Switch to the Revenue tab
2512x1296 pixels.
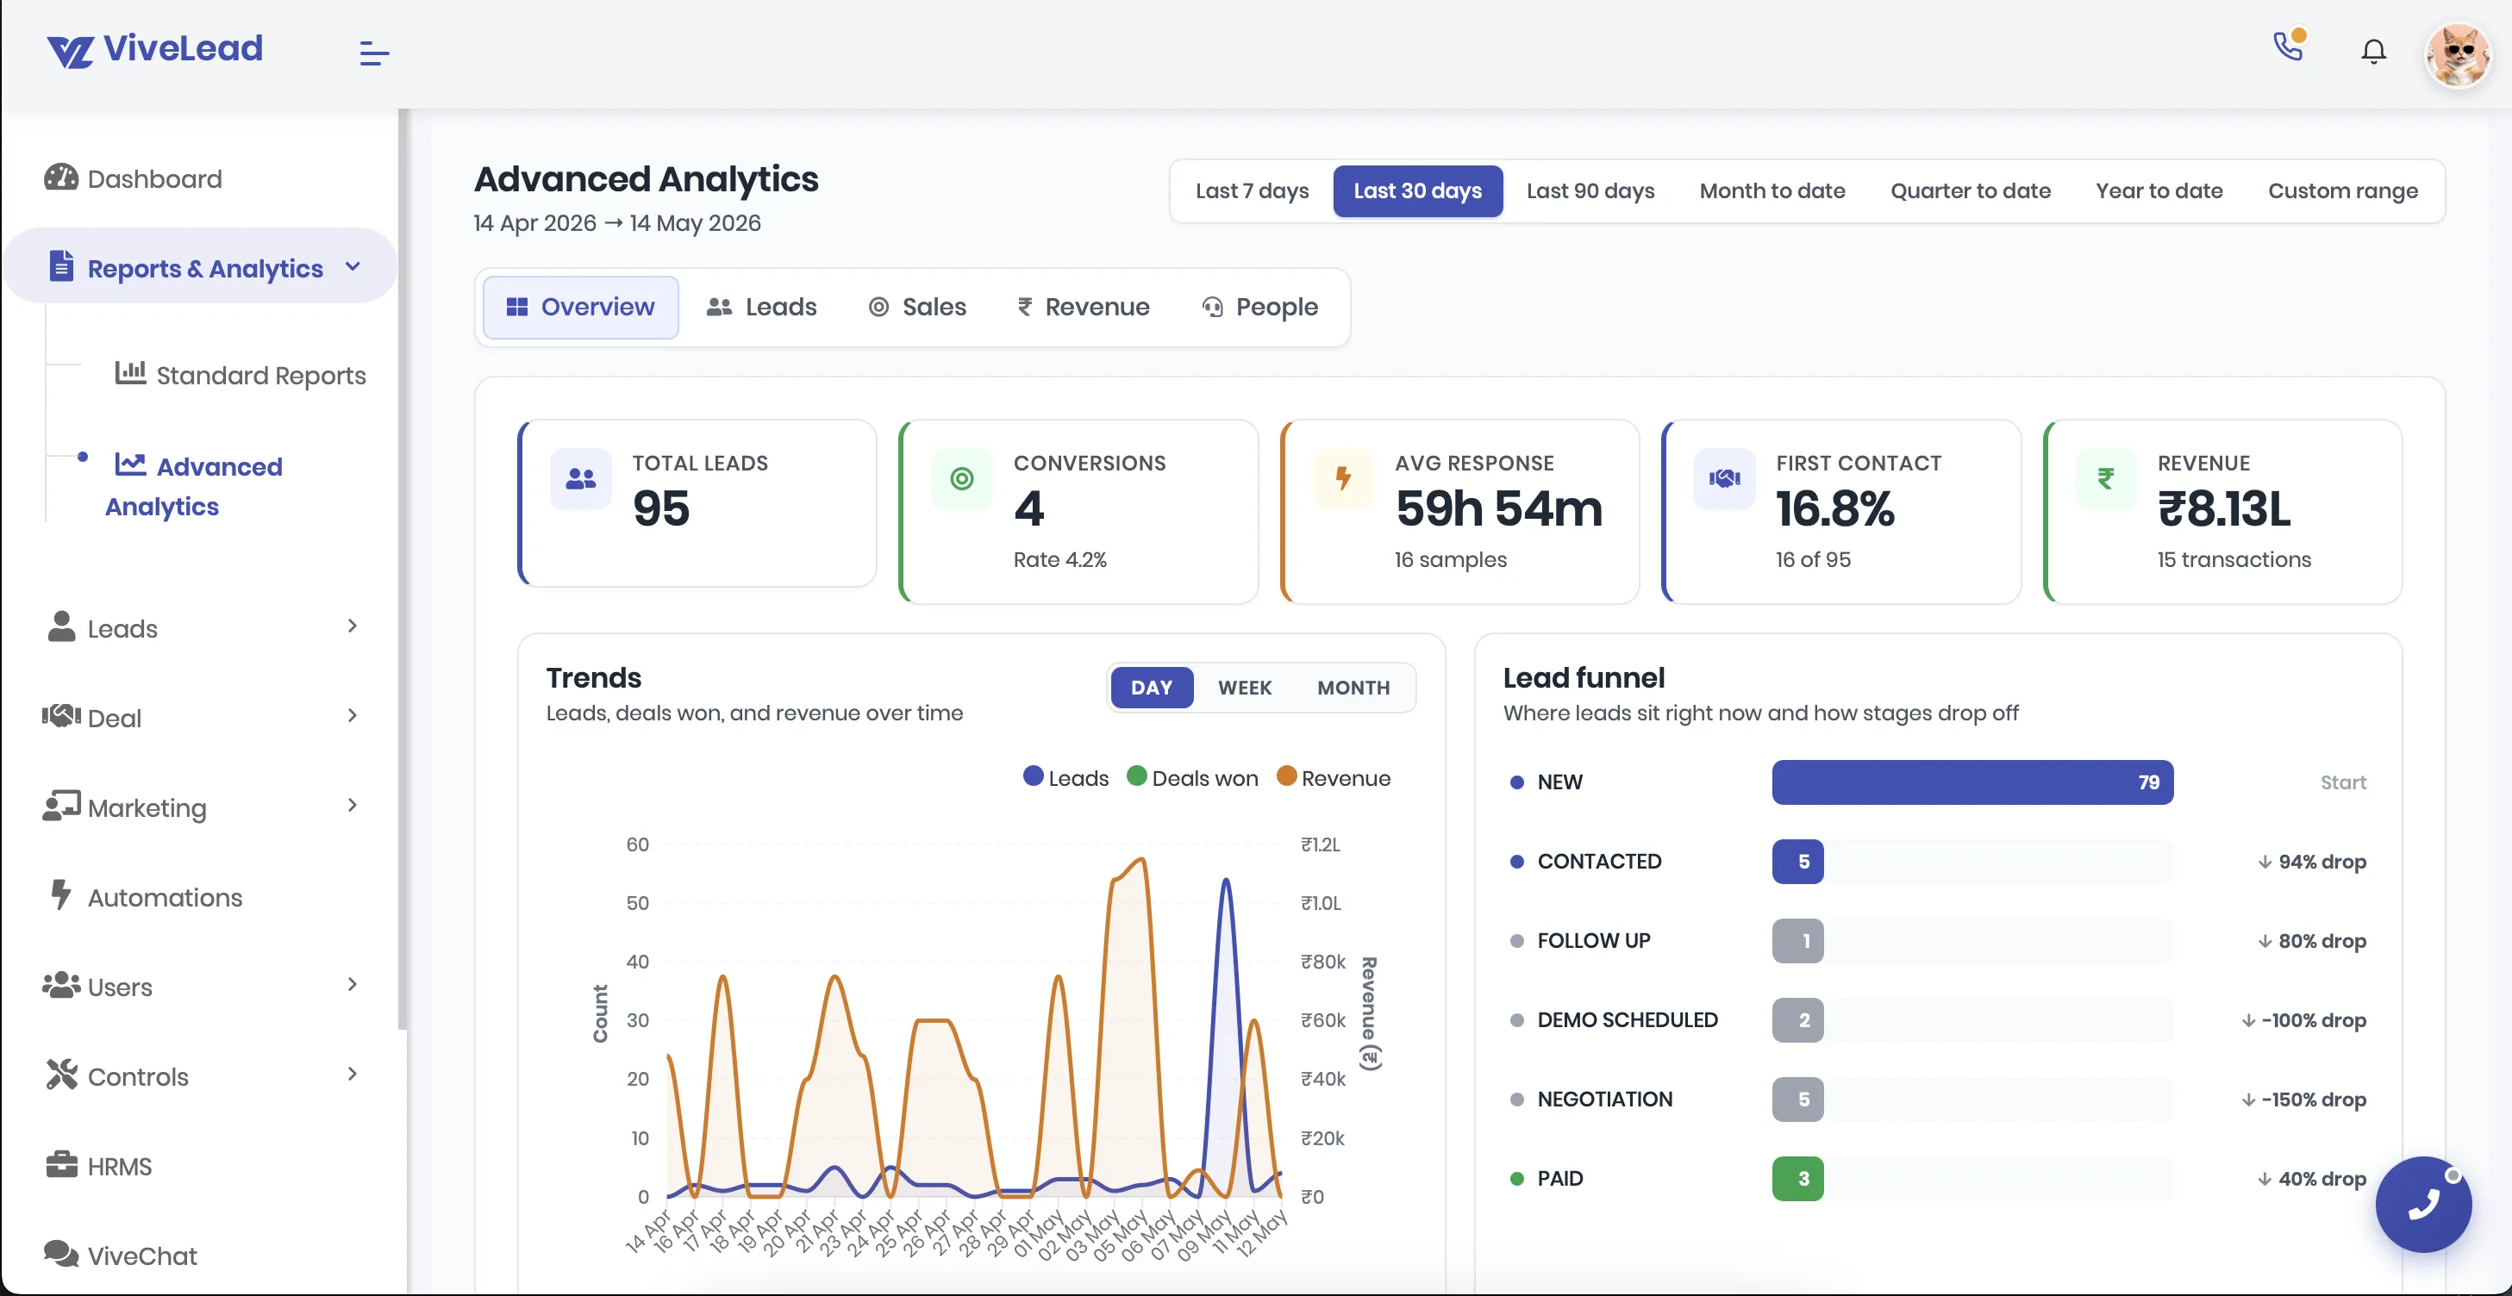(1084, 307)
